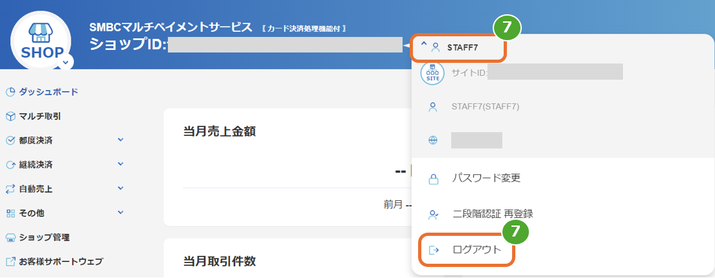Select 二段階認証 再登録 option
Image resolution: width=715 pixels, height=278 pixels.
point(493,214)
